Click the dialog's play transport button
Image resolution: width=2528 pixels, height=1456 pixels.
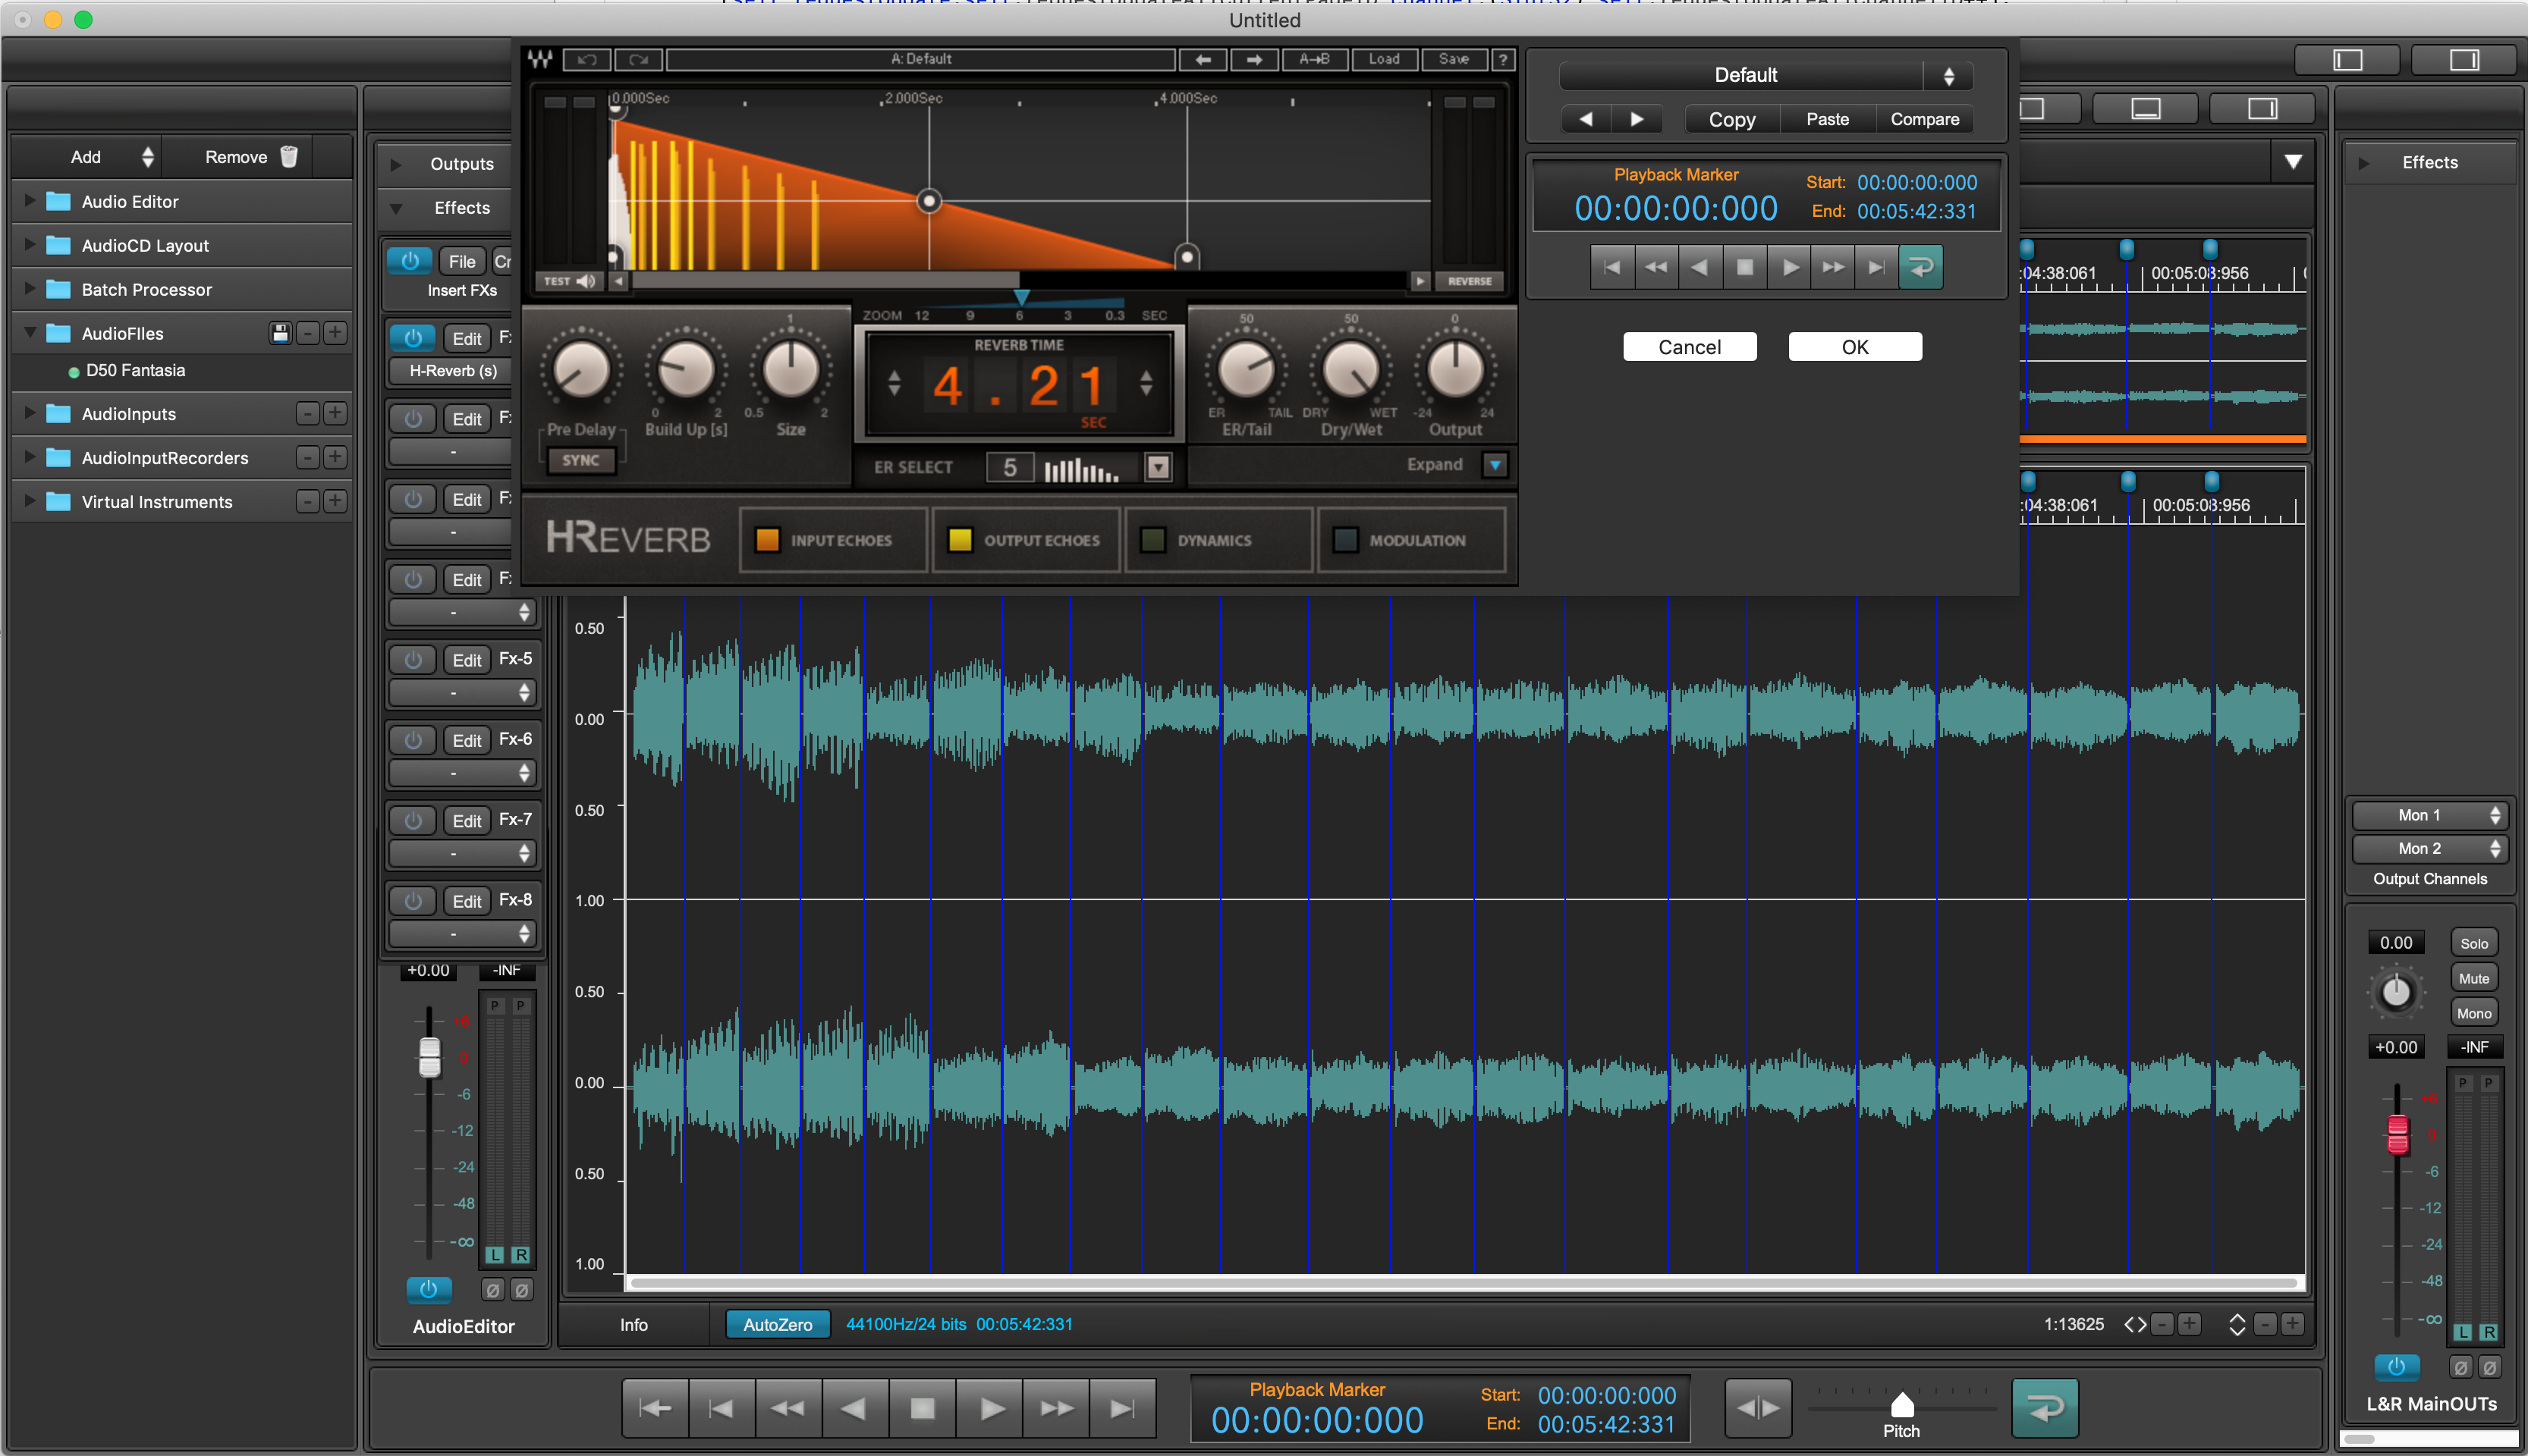coord(1790,267)
